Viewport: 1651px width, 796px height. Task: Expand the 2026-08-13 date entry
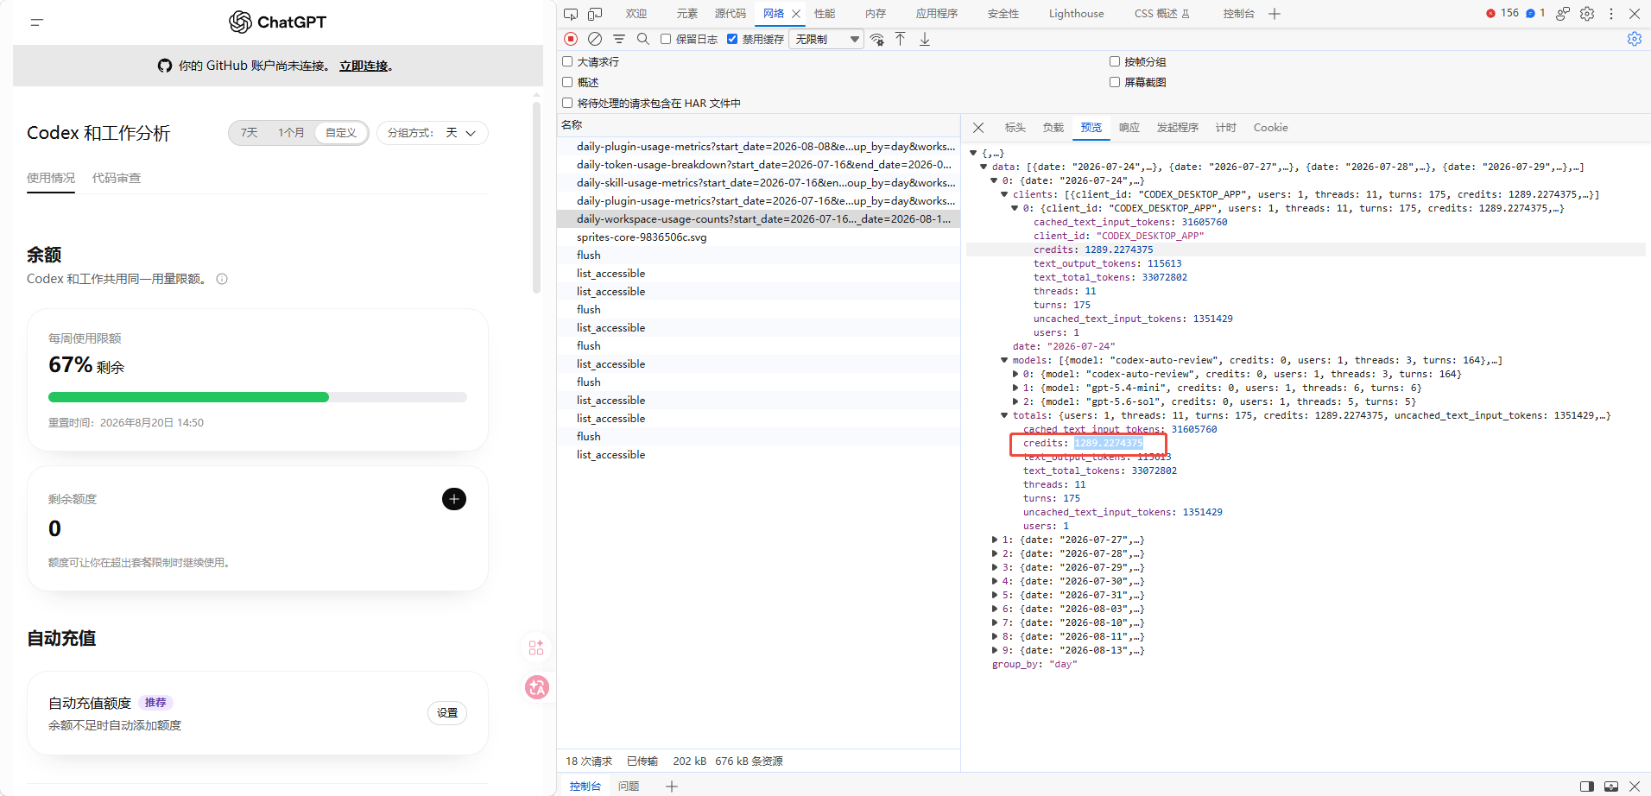coord(994,650)
